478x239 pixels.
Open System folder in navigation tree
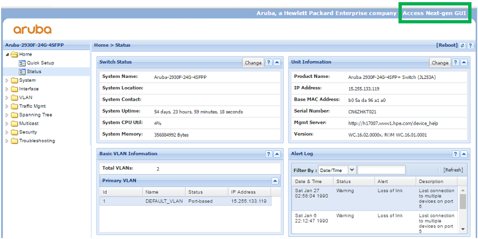[x=23, y=81]
